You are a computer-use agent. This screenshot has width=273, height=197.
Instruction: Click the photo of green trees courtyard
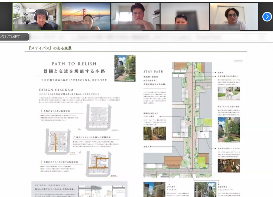click(x=229, y=130)
